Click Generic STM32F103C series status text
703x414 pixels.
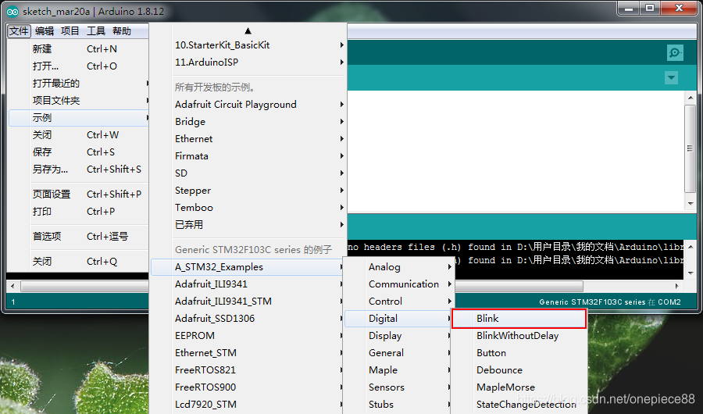(592, 302)
